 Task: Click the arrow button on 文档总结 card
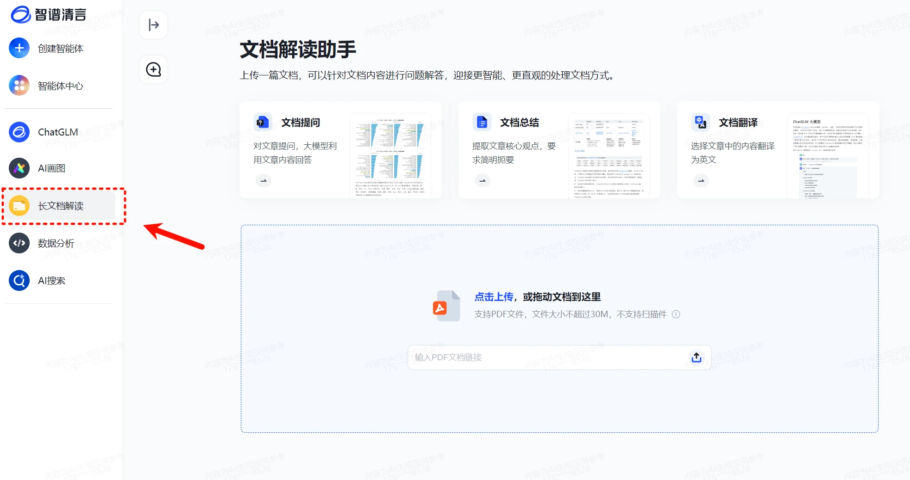click(482, 180)
